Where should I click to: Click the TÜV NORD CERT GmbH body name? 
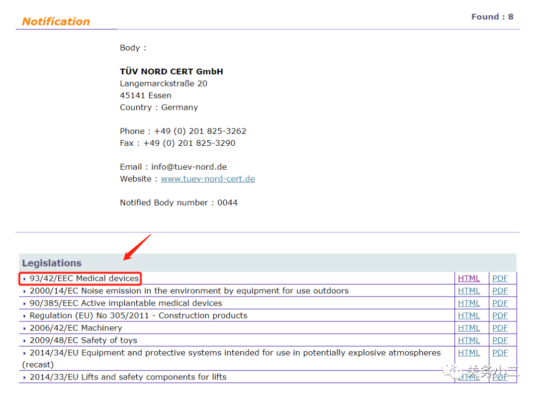tap(171, 72)
